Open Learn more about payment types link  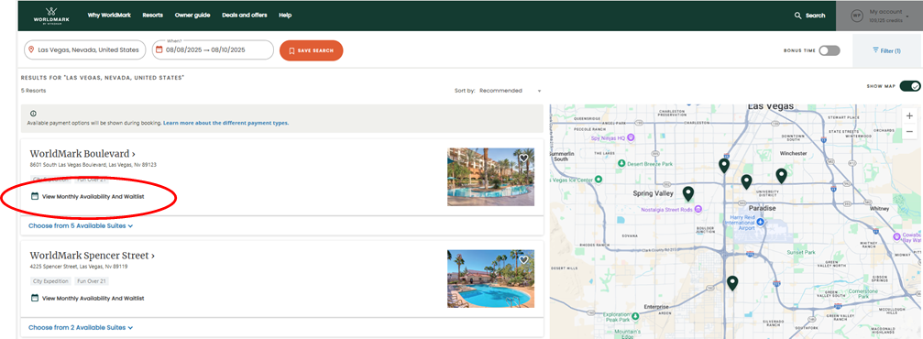pyautogui.click(x=226, y=123)
